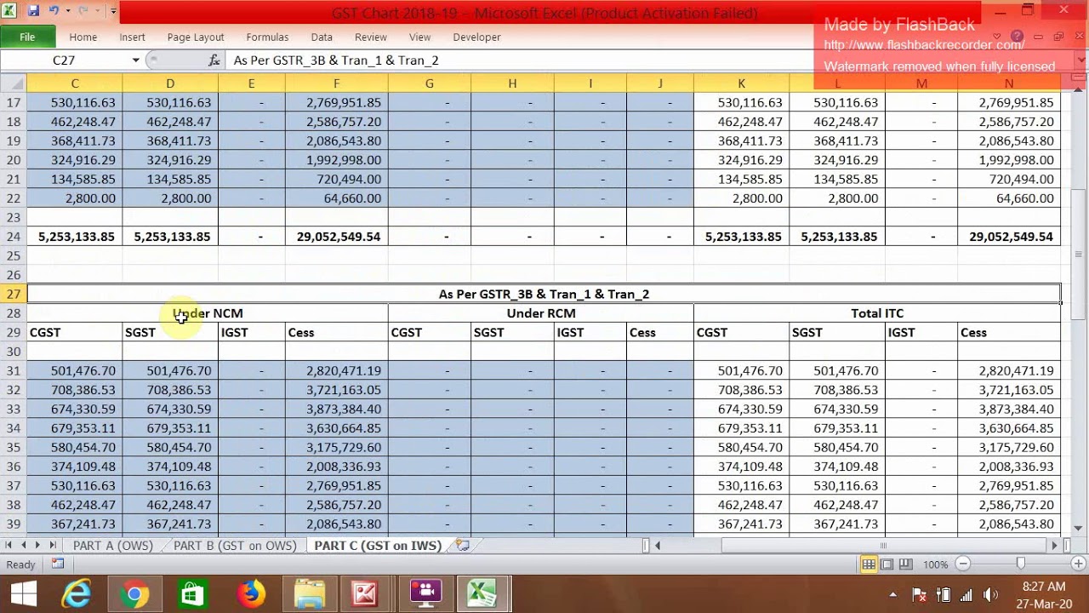The width and height of the screenshot is (1089, 613).
Task: Open the Insert ribbon tab
Action: point(132,37)
